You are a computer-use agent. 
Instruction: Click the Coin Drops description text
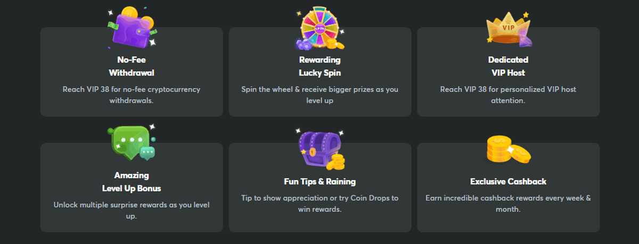319,204
